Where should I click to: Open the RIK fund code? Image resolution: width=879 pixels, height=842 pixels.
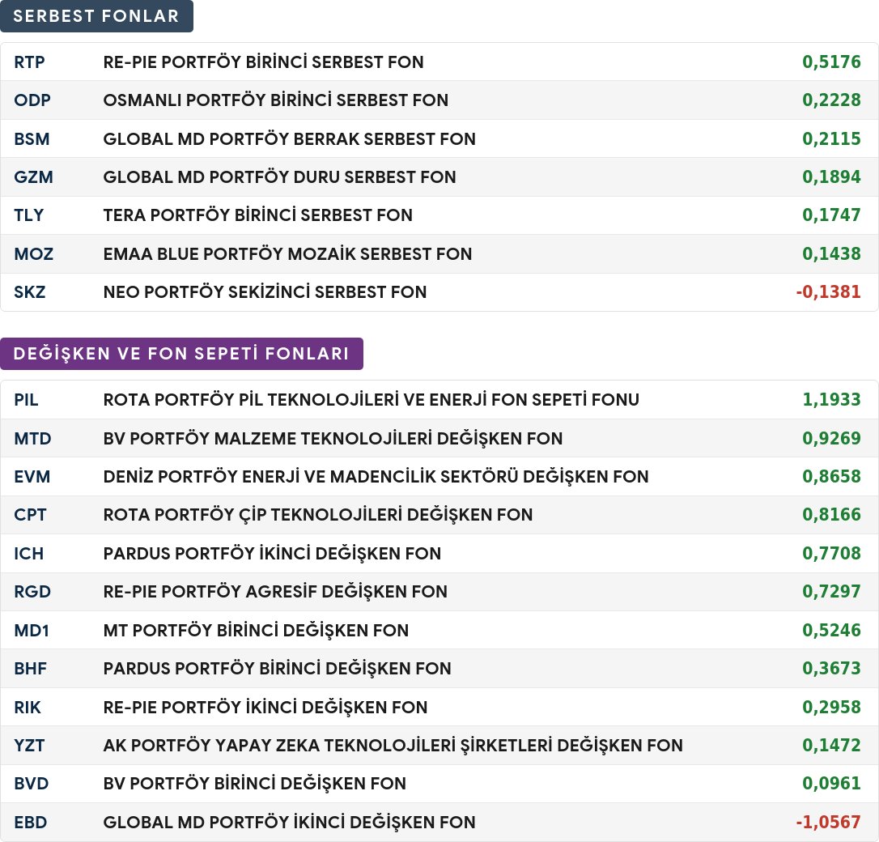point(28,707)
